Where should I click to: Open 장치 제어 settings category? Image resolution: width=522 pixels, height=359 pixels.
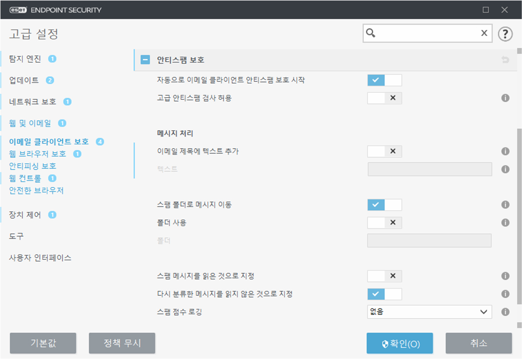tap(25, 214)
